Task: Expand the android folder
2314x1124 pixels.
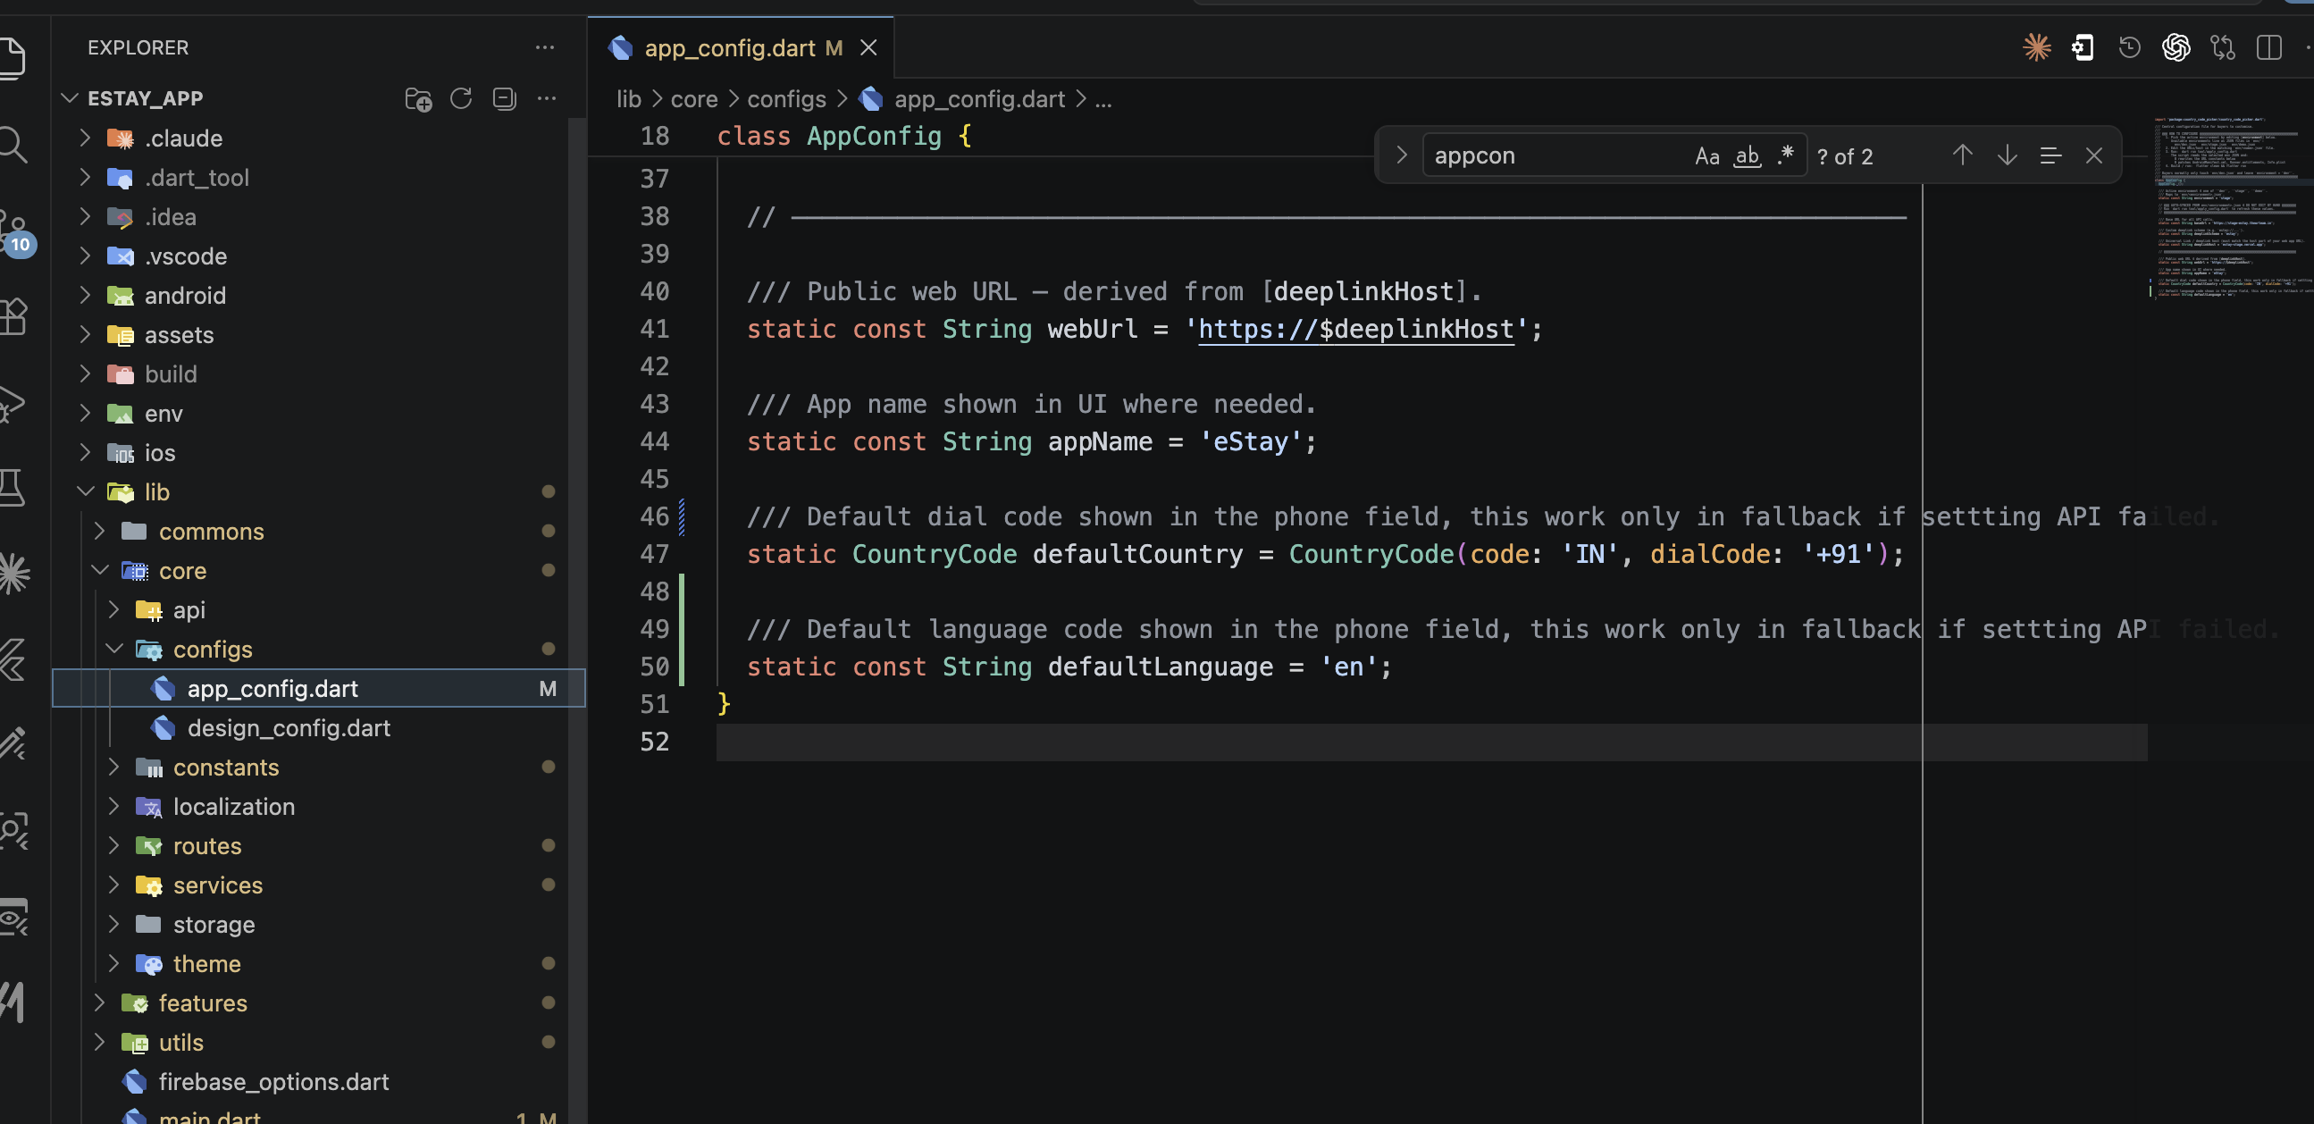Action: pyautogui.click(x=84, y=295)
